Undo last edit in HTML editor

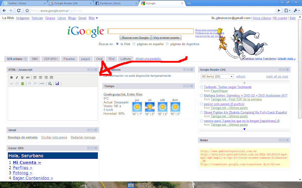(29, 84)
